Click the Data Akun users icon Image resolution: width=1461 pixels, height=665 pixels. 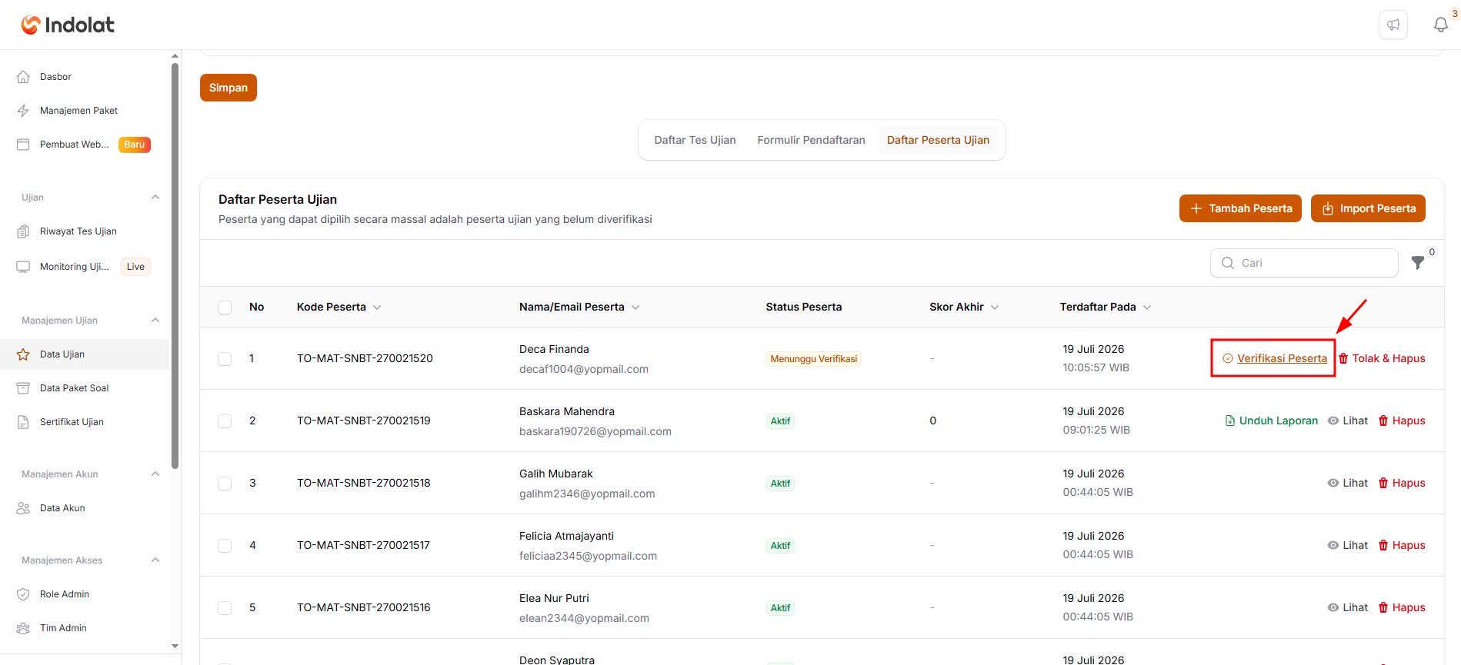click(x=23, y=508)
